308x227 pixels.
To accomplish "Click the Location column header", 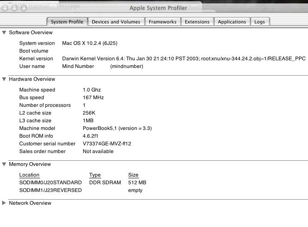I will click(x=29, y=175).
